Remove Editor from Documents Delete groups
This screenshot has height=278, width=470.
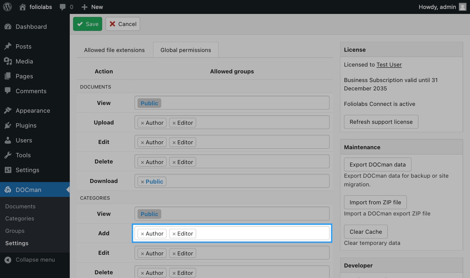(x=174, y=162)
